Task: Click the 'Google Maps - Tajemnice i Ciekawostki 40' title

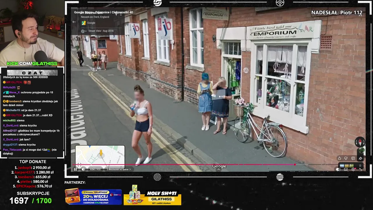Action: click(103, 12)
